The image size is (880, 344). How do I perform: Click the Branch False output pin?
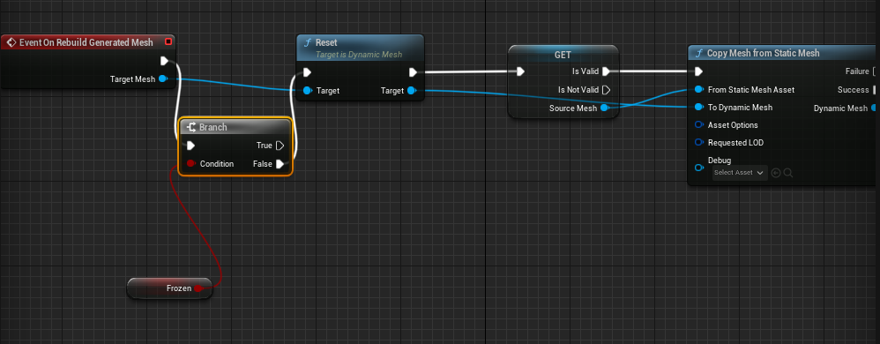point(280,164)
